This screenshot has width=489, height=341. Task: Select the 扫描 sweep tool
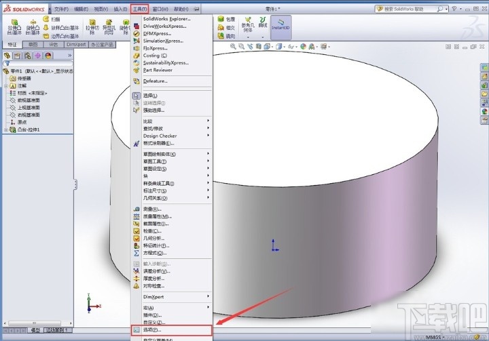[x=52, y=19]
